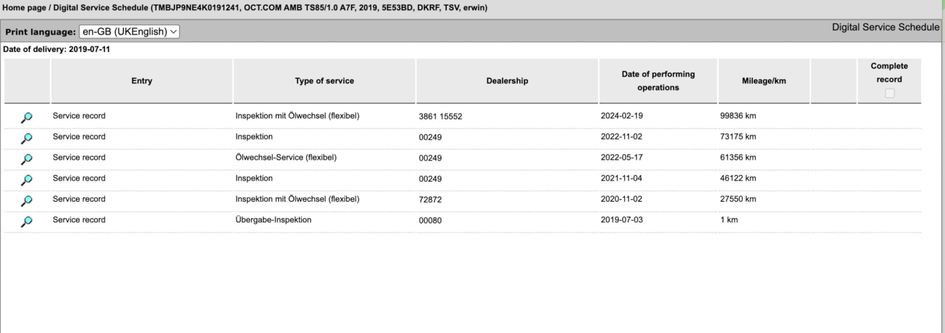Image resolution: width=945 pixels, height=333 pixels.
Task: Sort by the Entry column header
Action: pyautogui.click(x=141, y=81)
